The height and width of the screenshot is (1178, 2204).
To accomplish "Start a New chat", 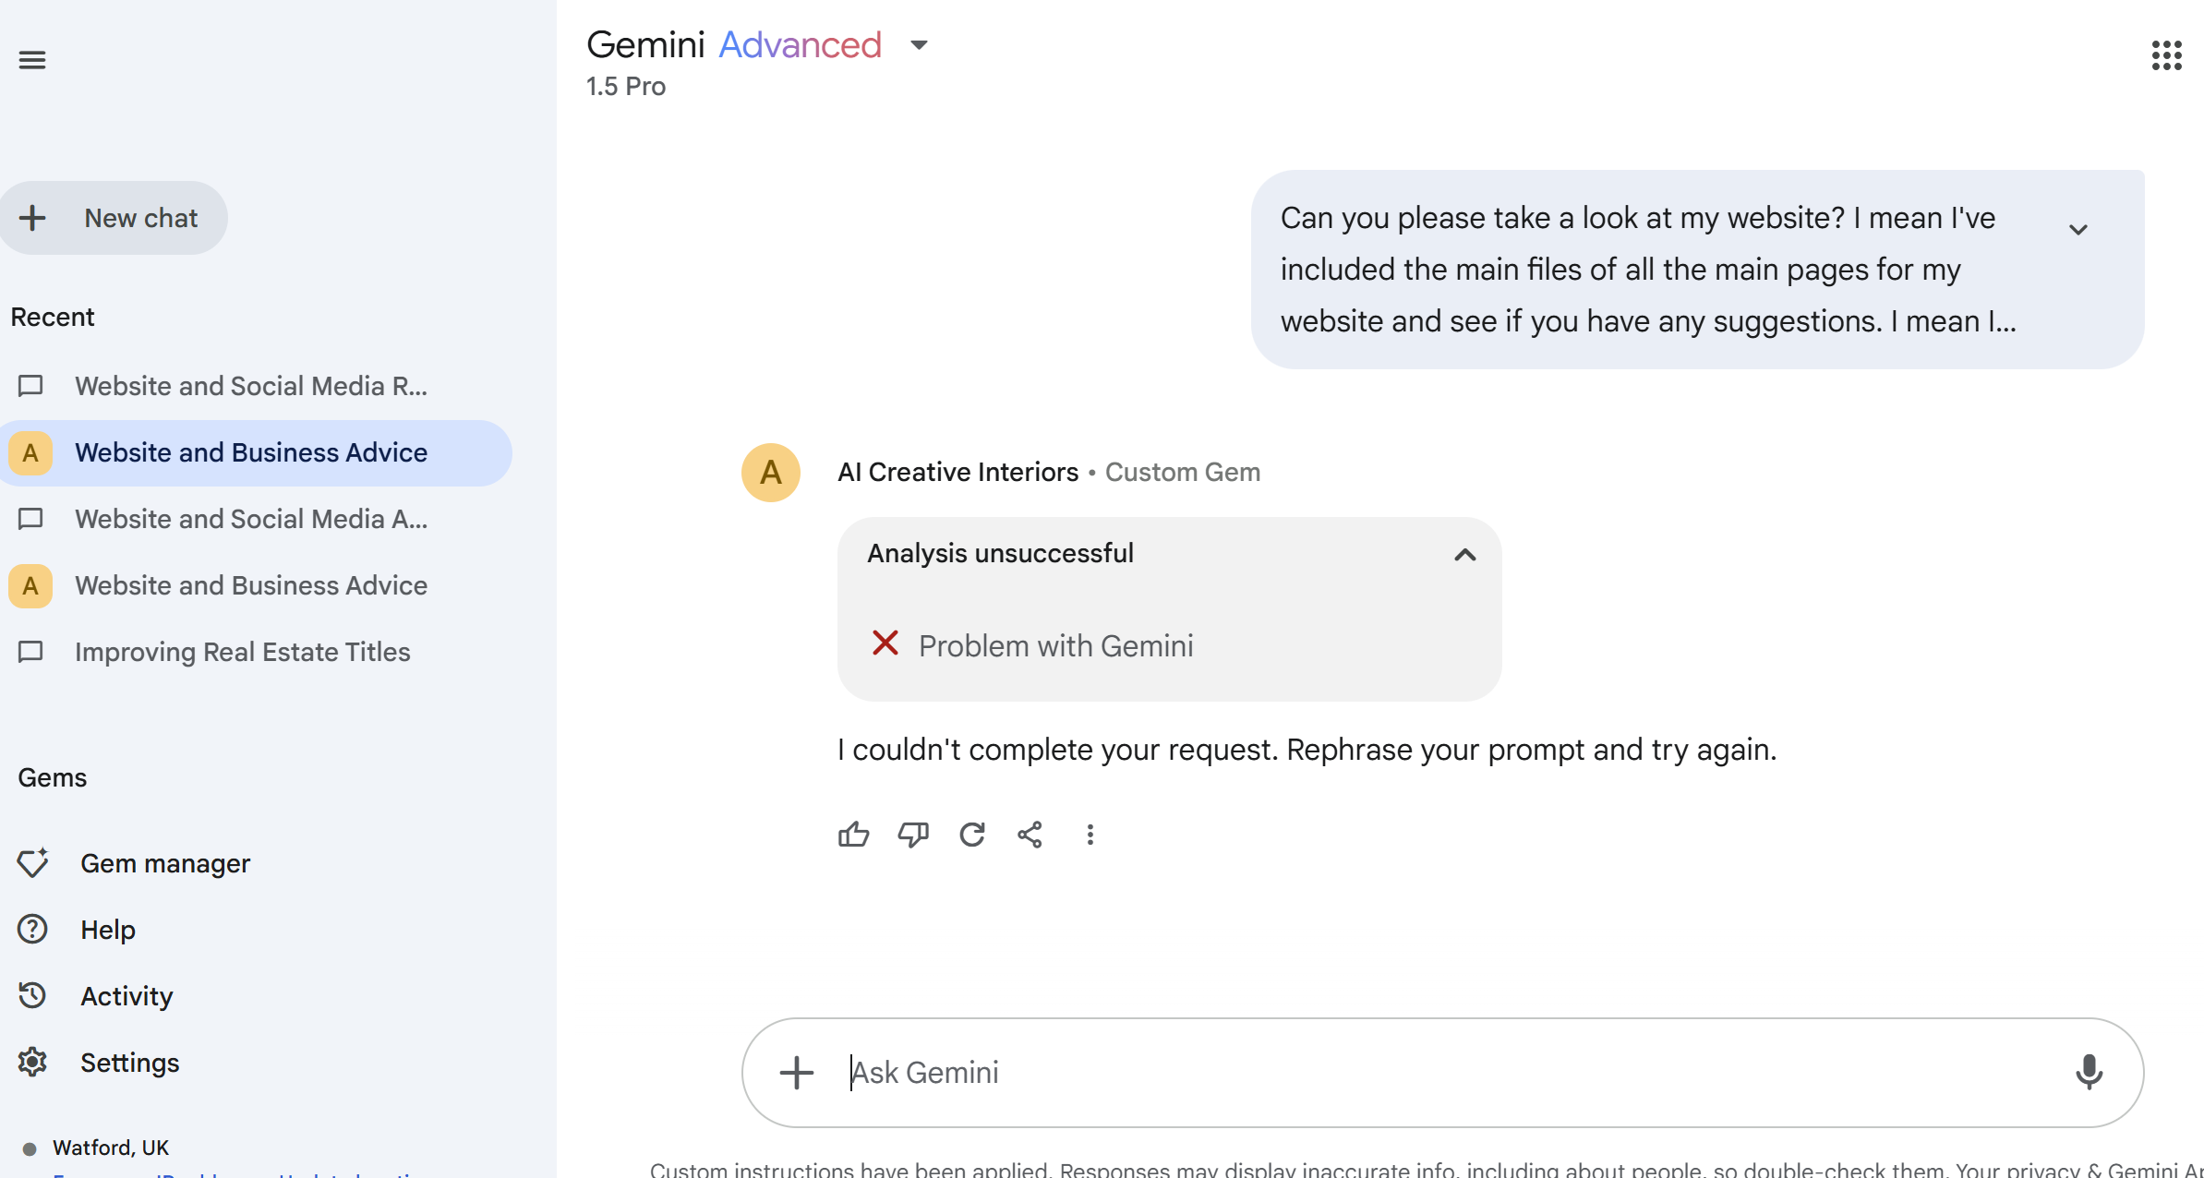I will pos(114,218).
